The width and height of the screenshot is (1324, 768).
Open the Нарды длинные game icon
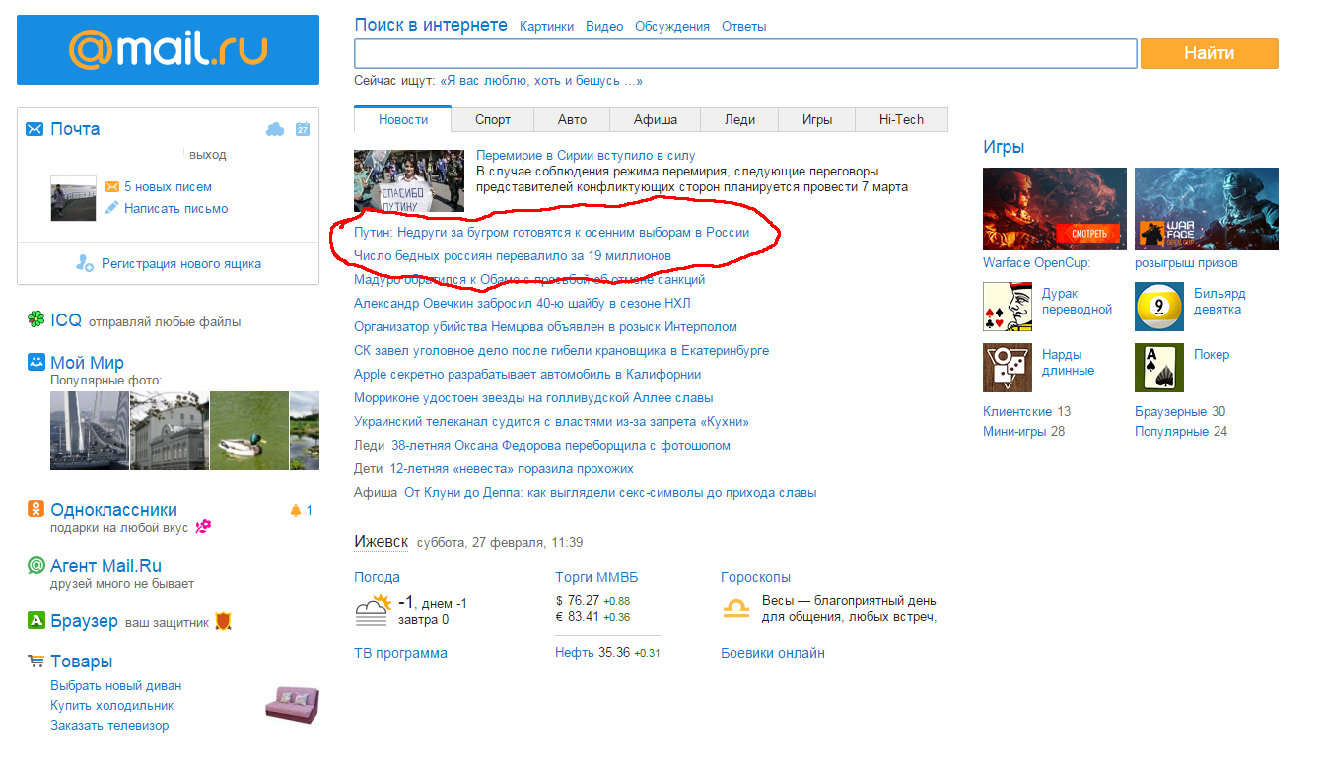(1008, 368)
